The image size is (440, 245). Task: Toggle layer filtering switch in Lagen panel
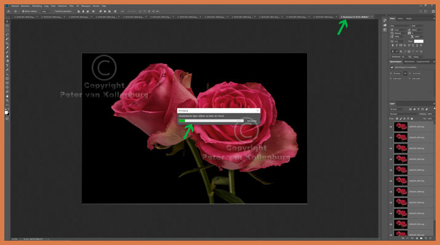434,108
